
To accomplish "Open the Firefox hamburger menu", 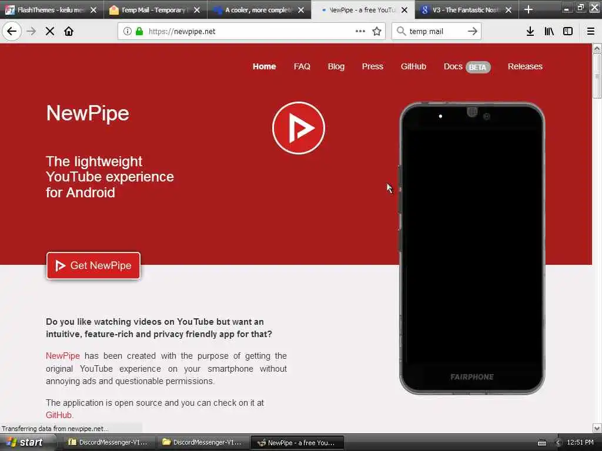I will coord(591,31).
